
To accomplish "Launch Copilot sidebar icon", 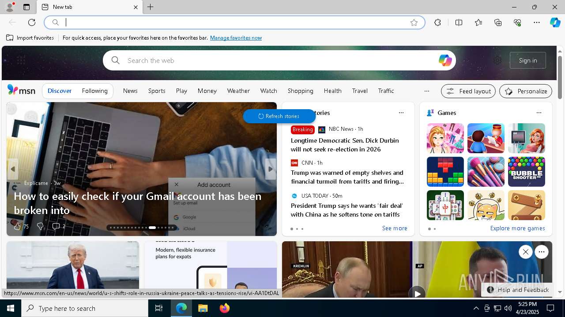I will [555, 22].
